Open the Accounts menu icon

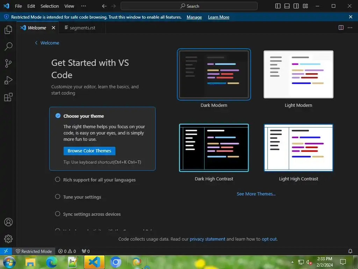pos(8,222)
